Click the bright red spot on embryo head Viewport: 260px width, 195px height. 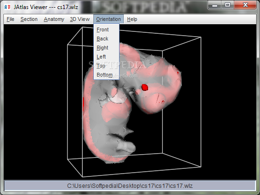[x=145, y=88]
